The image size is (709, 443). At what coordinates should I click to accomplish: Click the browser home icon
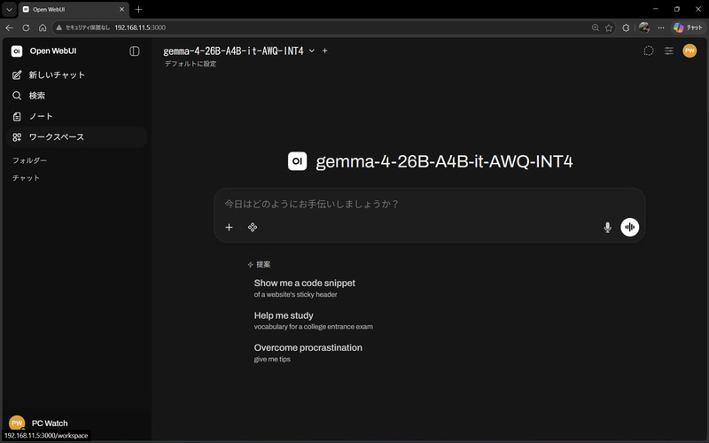pos(43,27)
